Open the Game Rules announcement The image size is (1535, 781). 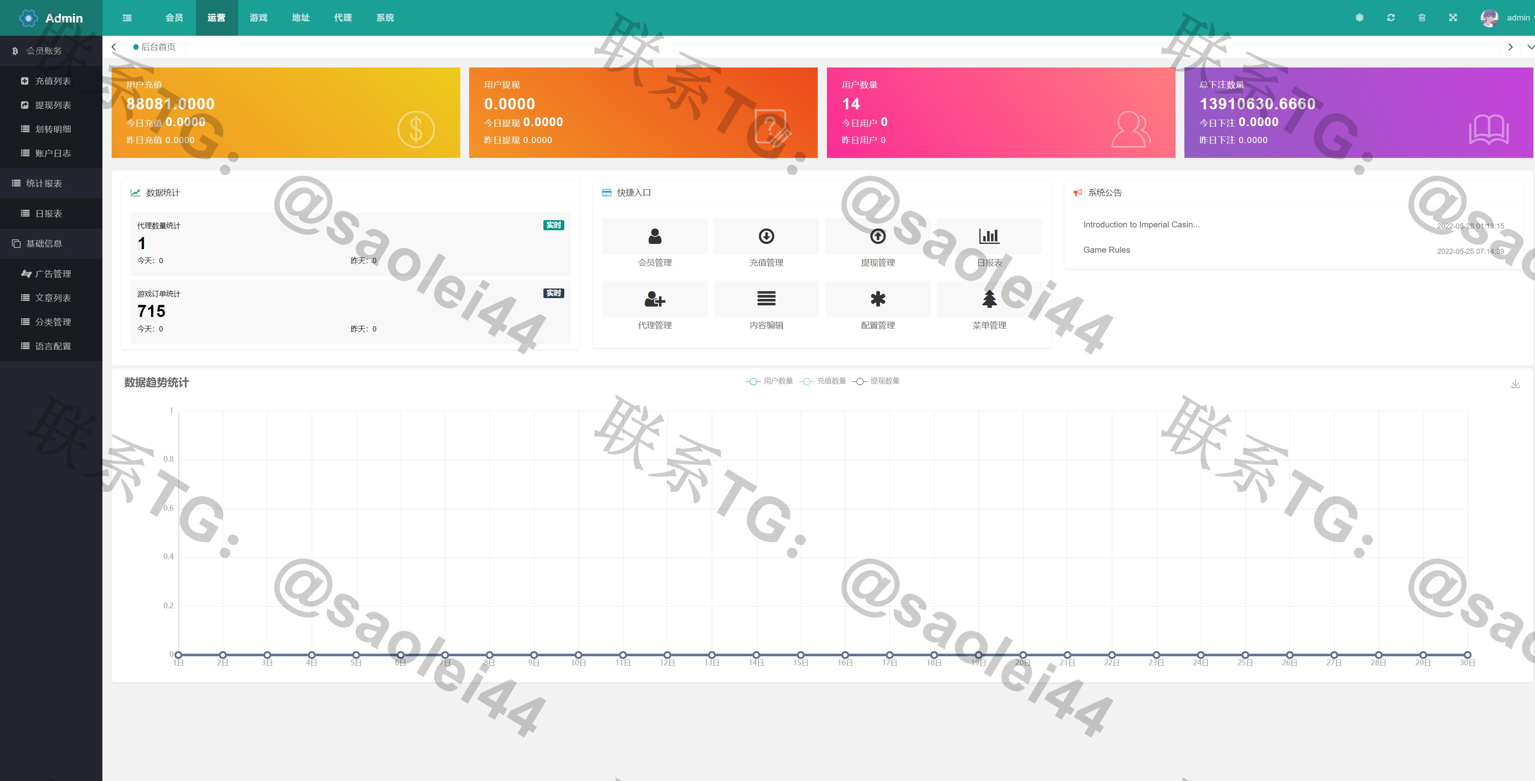(1106, 250)
